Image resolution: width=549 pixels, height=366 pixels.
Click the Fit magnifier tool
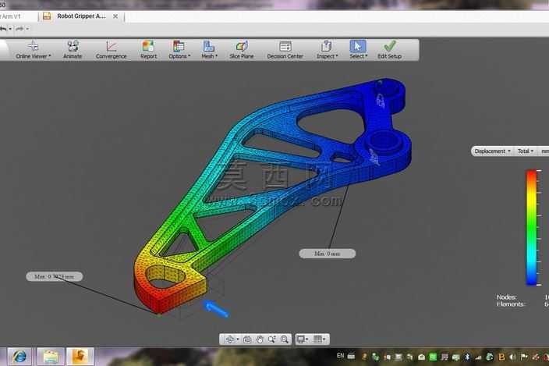click(x=285, y=339)
